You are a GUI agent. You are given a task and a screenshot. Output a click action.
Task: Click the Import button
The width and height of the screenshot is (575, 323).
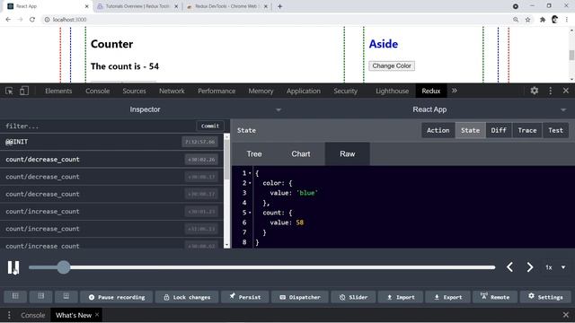401,297
